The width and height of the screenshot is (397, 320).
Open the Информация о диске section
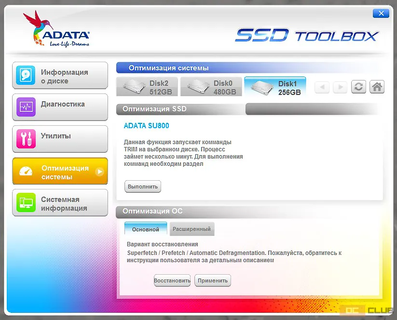coord(60,75)
